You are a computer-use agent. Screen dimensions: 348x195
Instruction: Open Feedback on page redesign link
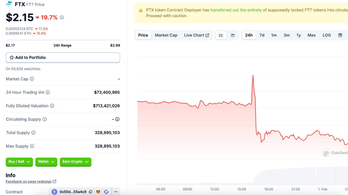pyautogui.click(x=29, y=181)
